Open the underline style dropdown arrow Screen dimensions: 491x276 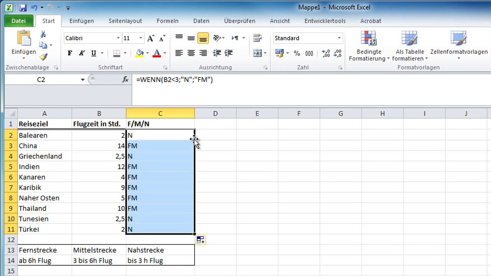coord(102,53)
